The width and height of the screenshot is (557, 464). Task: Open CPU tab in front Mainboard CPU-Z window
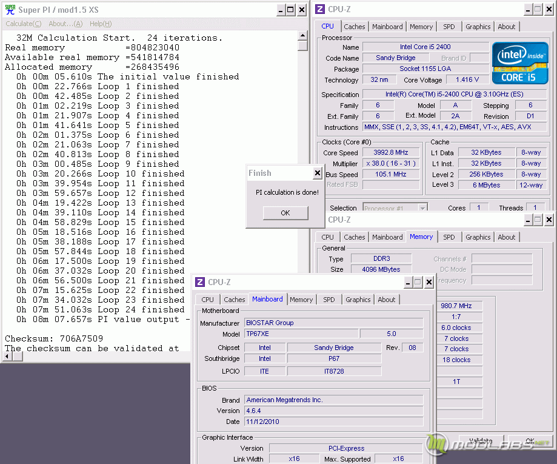(207, 300)
